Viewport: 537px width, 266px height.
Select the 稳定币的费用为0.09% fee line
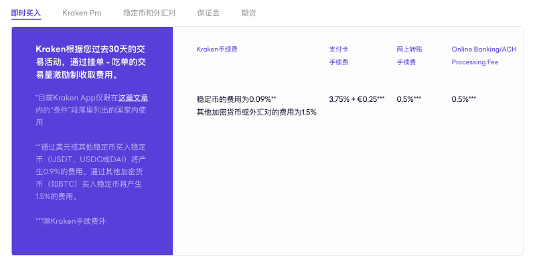[236, 99]
